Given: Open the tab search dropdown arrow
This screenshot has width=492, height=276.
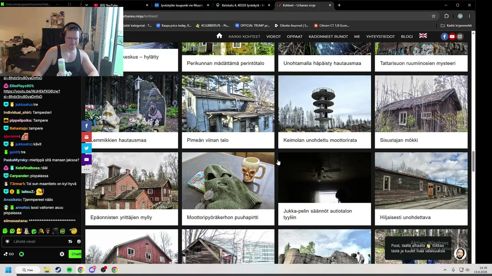Looking at the screenshot, I should coord(86,5).
